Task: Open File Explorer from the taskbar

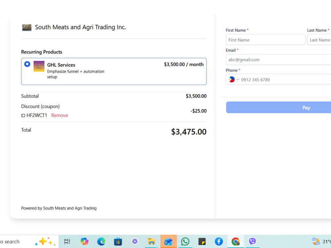Action: (151, 241)
